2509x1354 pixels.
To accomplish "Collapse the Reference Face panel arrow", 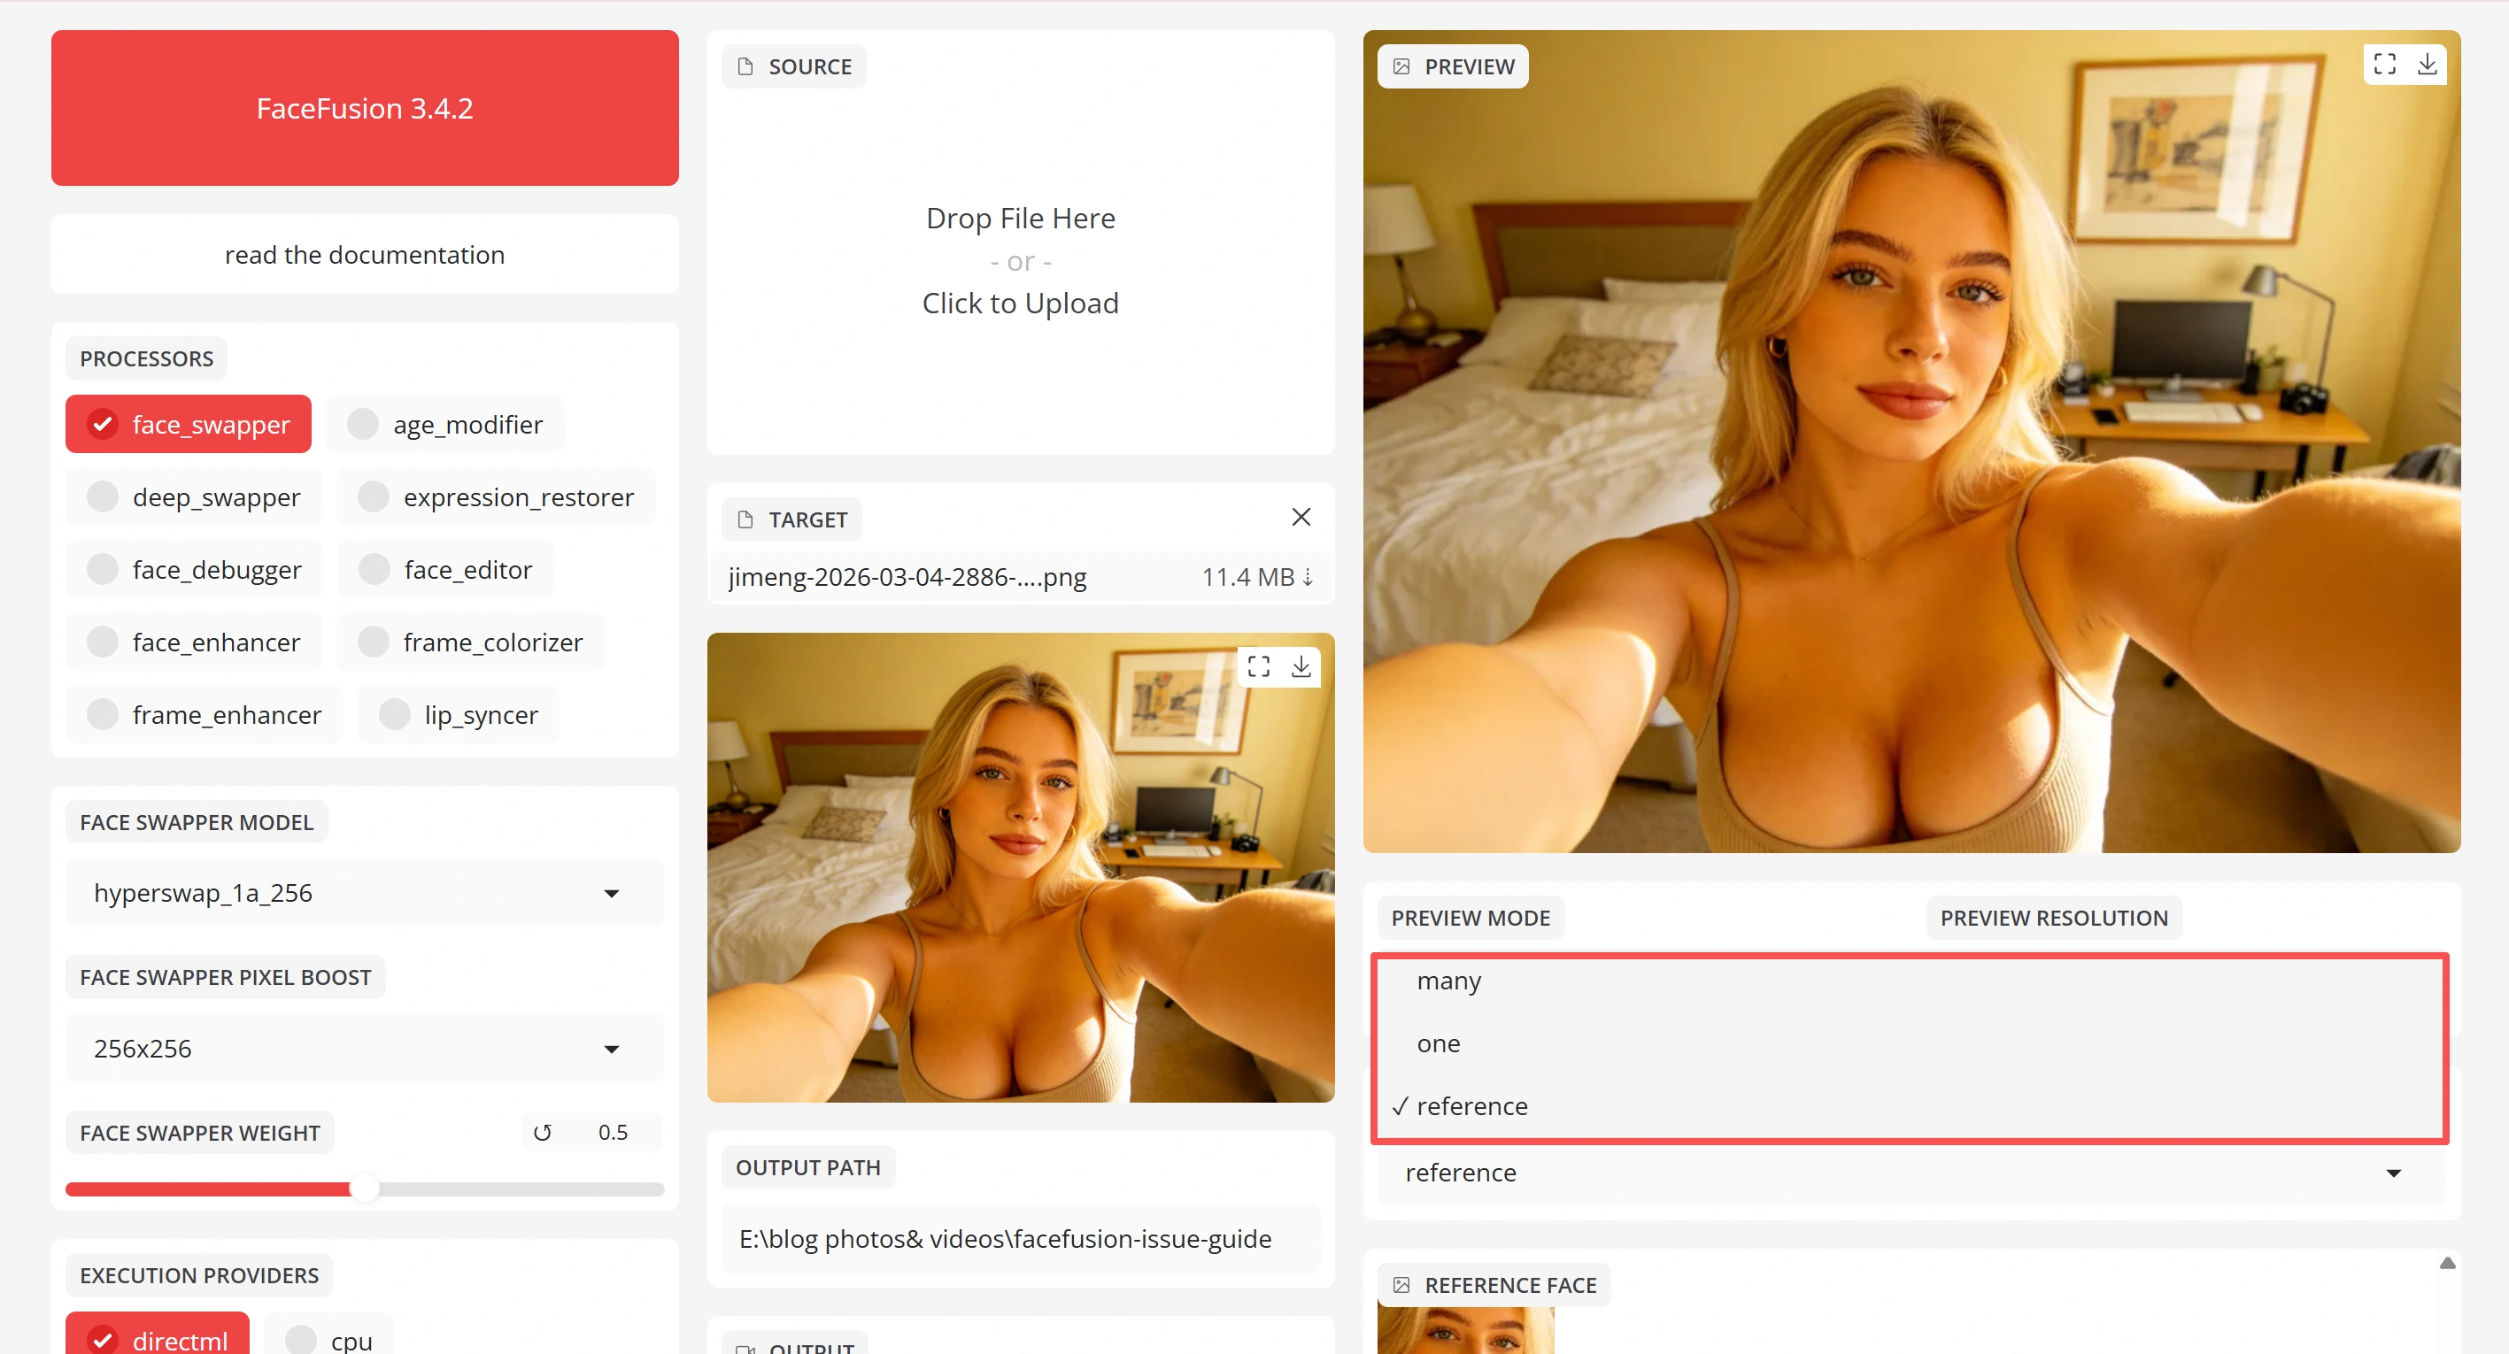I will click(2448, 1264).
